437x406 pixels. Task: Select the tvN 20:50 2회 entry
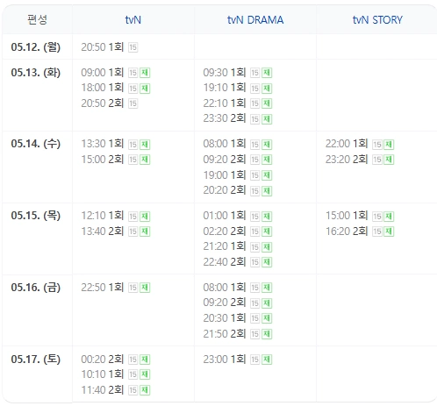(110, 103)
